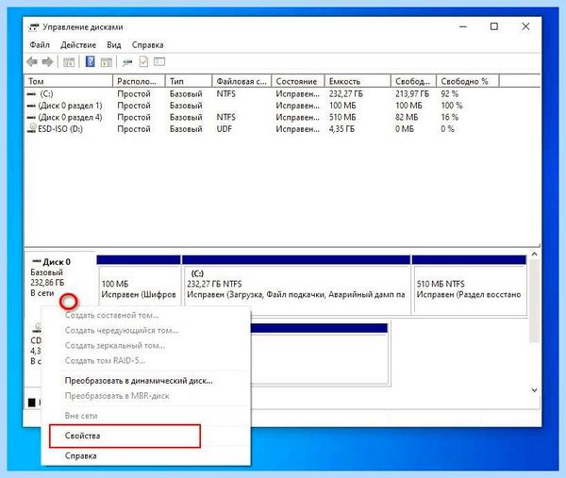Screen dimensions: 566x478
Task: Sort by the Тип column header
Action: click(x=189, y=81)
